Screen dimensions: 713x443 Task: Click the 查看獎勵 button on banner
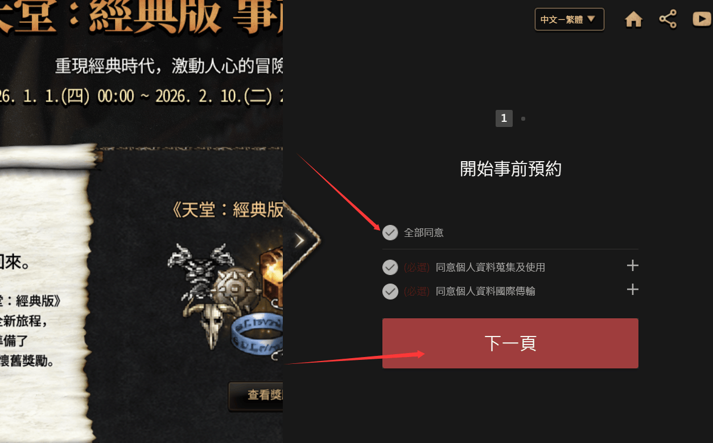[256, 395]
